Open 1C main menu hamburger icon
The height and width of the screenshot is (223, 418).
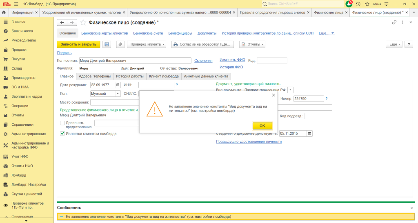[x=16, y=4]
